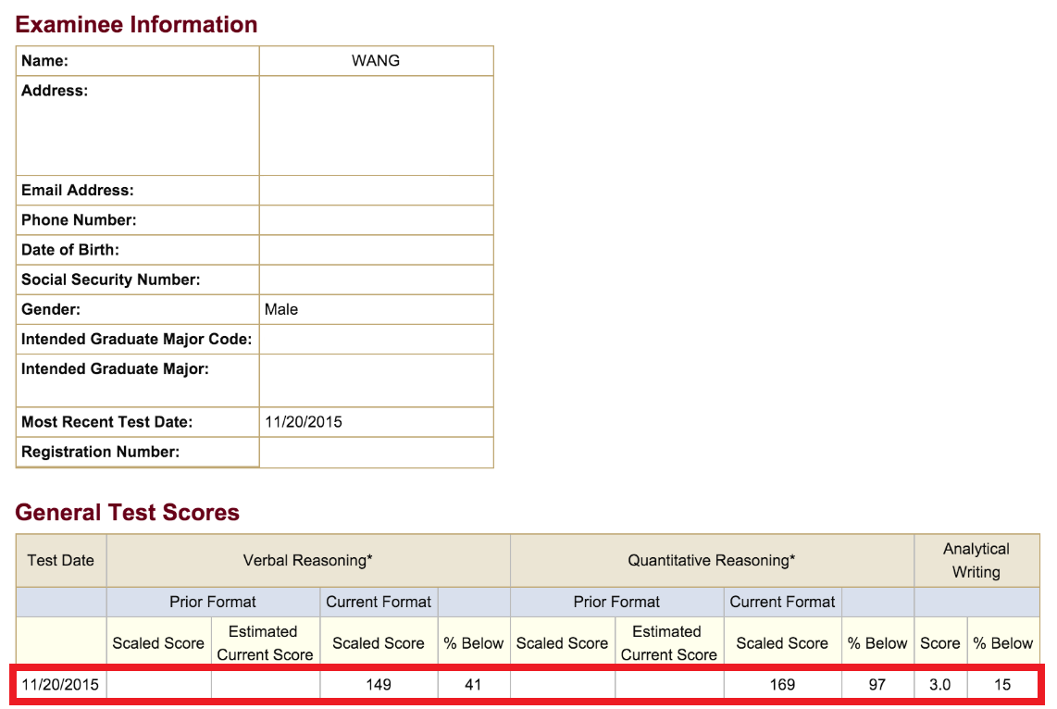Image resolution: width=1057 pixels, height=709 pixels.
Task: Click the Analytical Writing 'Score' subheader
Action: tap(940, 643)
